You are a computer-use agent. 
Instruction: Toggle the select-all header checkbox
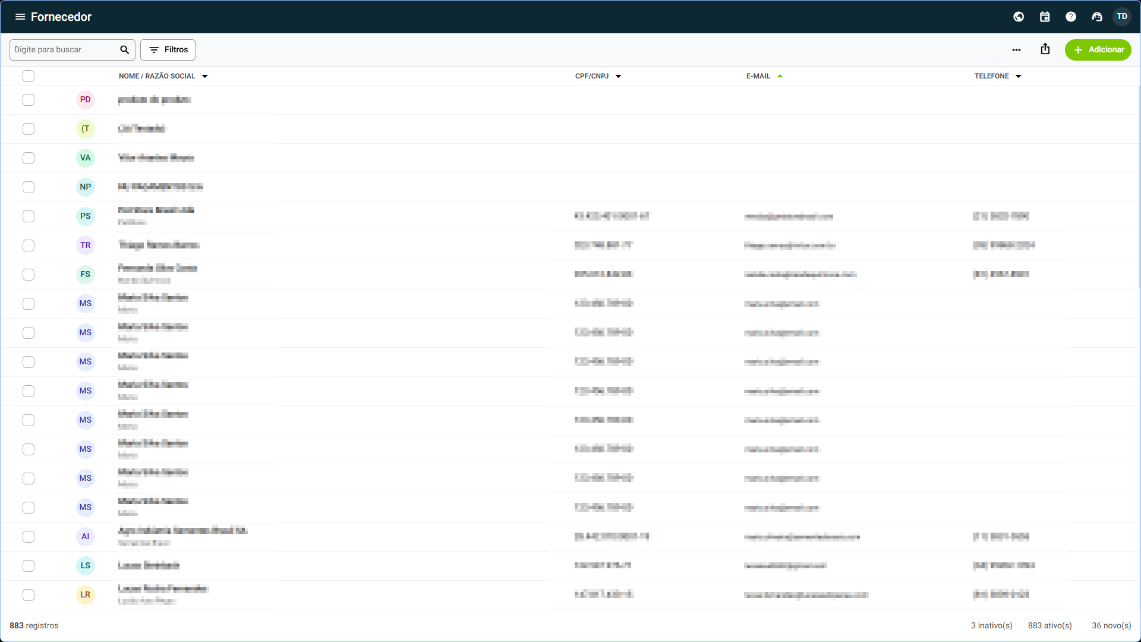pyautogui.click(x=29, y=76)
